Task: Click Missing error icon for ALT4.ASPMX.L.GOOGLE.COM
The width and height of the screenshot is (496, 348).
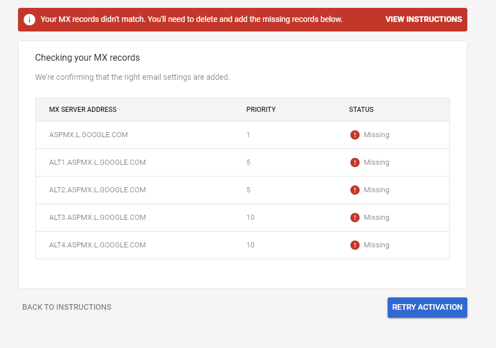Action: click(355, 245)
